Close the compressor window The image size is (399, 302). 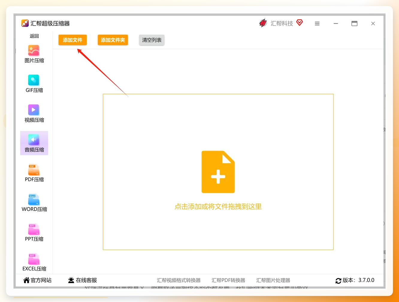373,23
